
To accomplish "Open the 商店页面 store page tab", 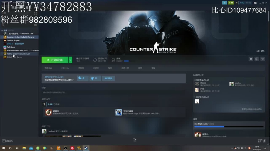I will coord(48,68).
